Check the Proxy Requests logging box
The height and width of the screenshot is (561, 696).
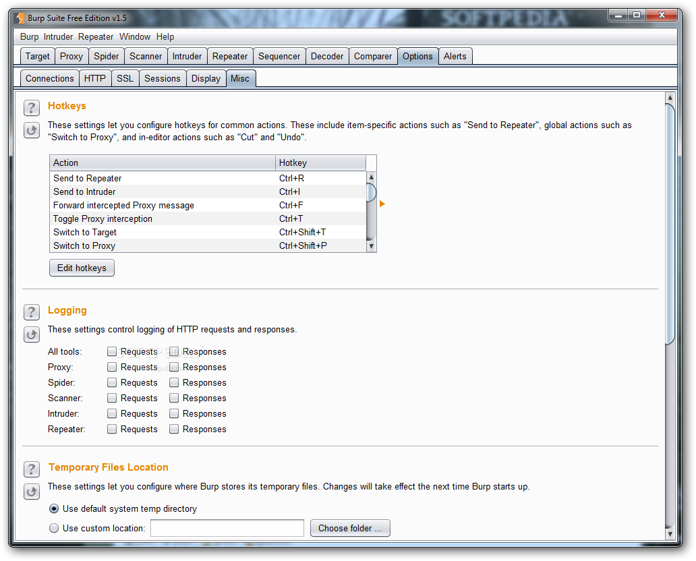pyautogui.click(x=112, y=367)
